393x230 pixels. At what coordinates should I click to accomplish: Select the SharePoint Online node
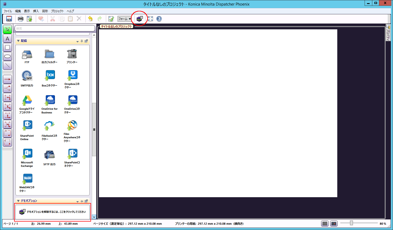pos(27,131)
